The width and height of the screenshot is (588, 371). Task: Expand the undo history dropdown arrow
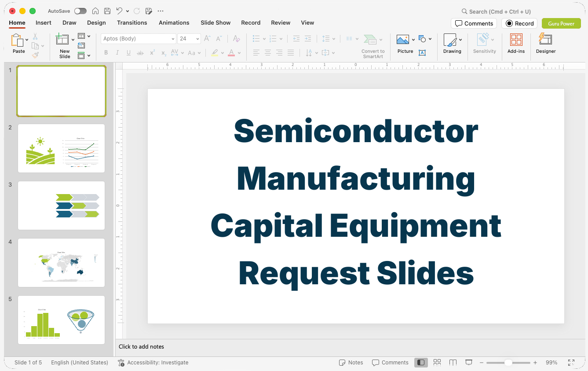coord(128,11)
